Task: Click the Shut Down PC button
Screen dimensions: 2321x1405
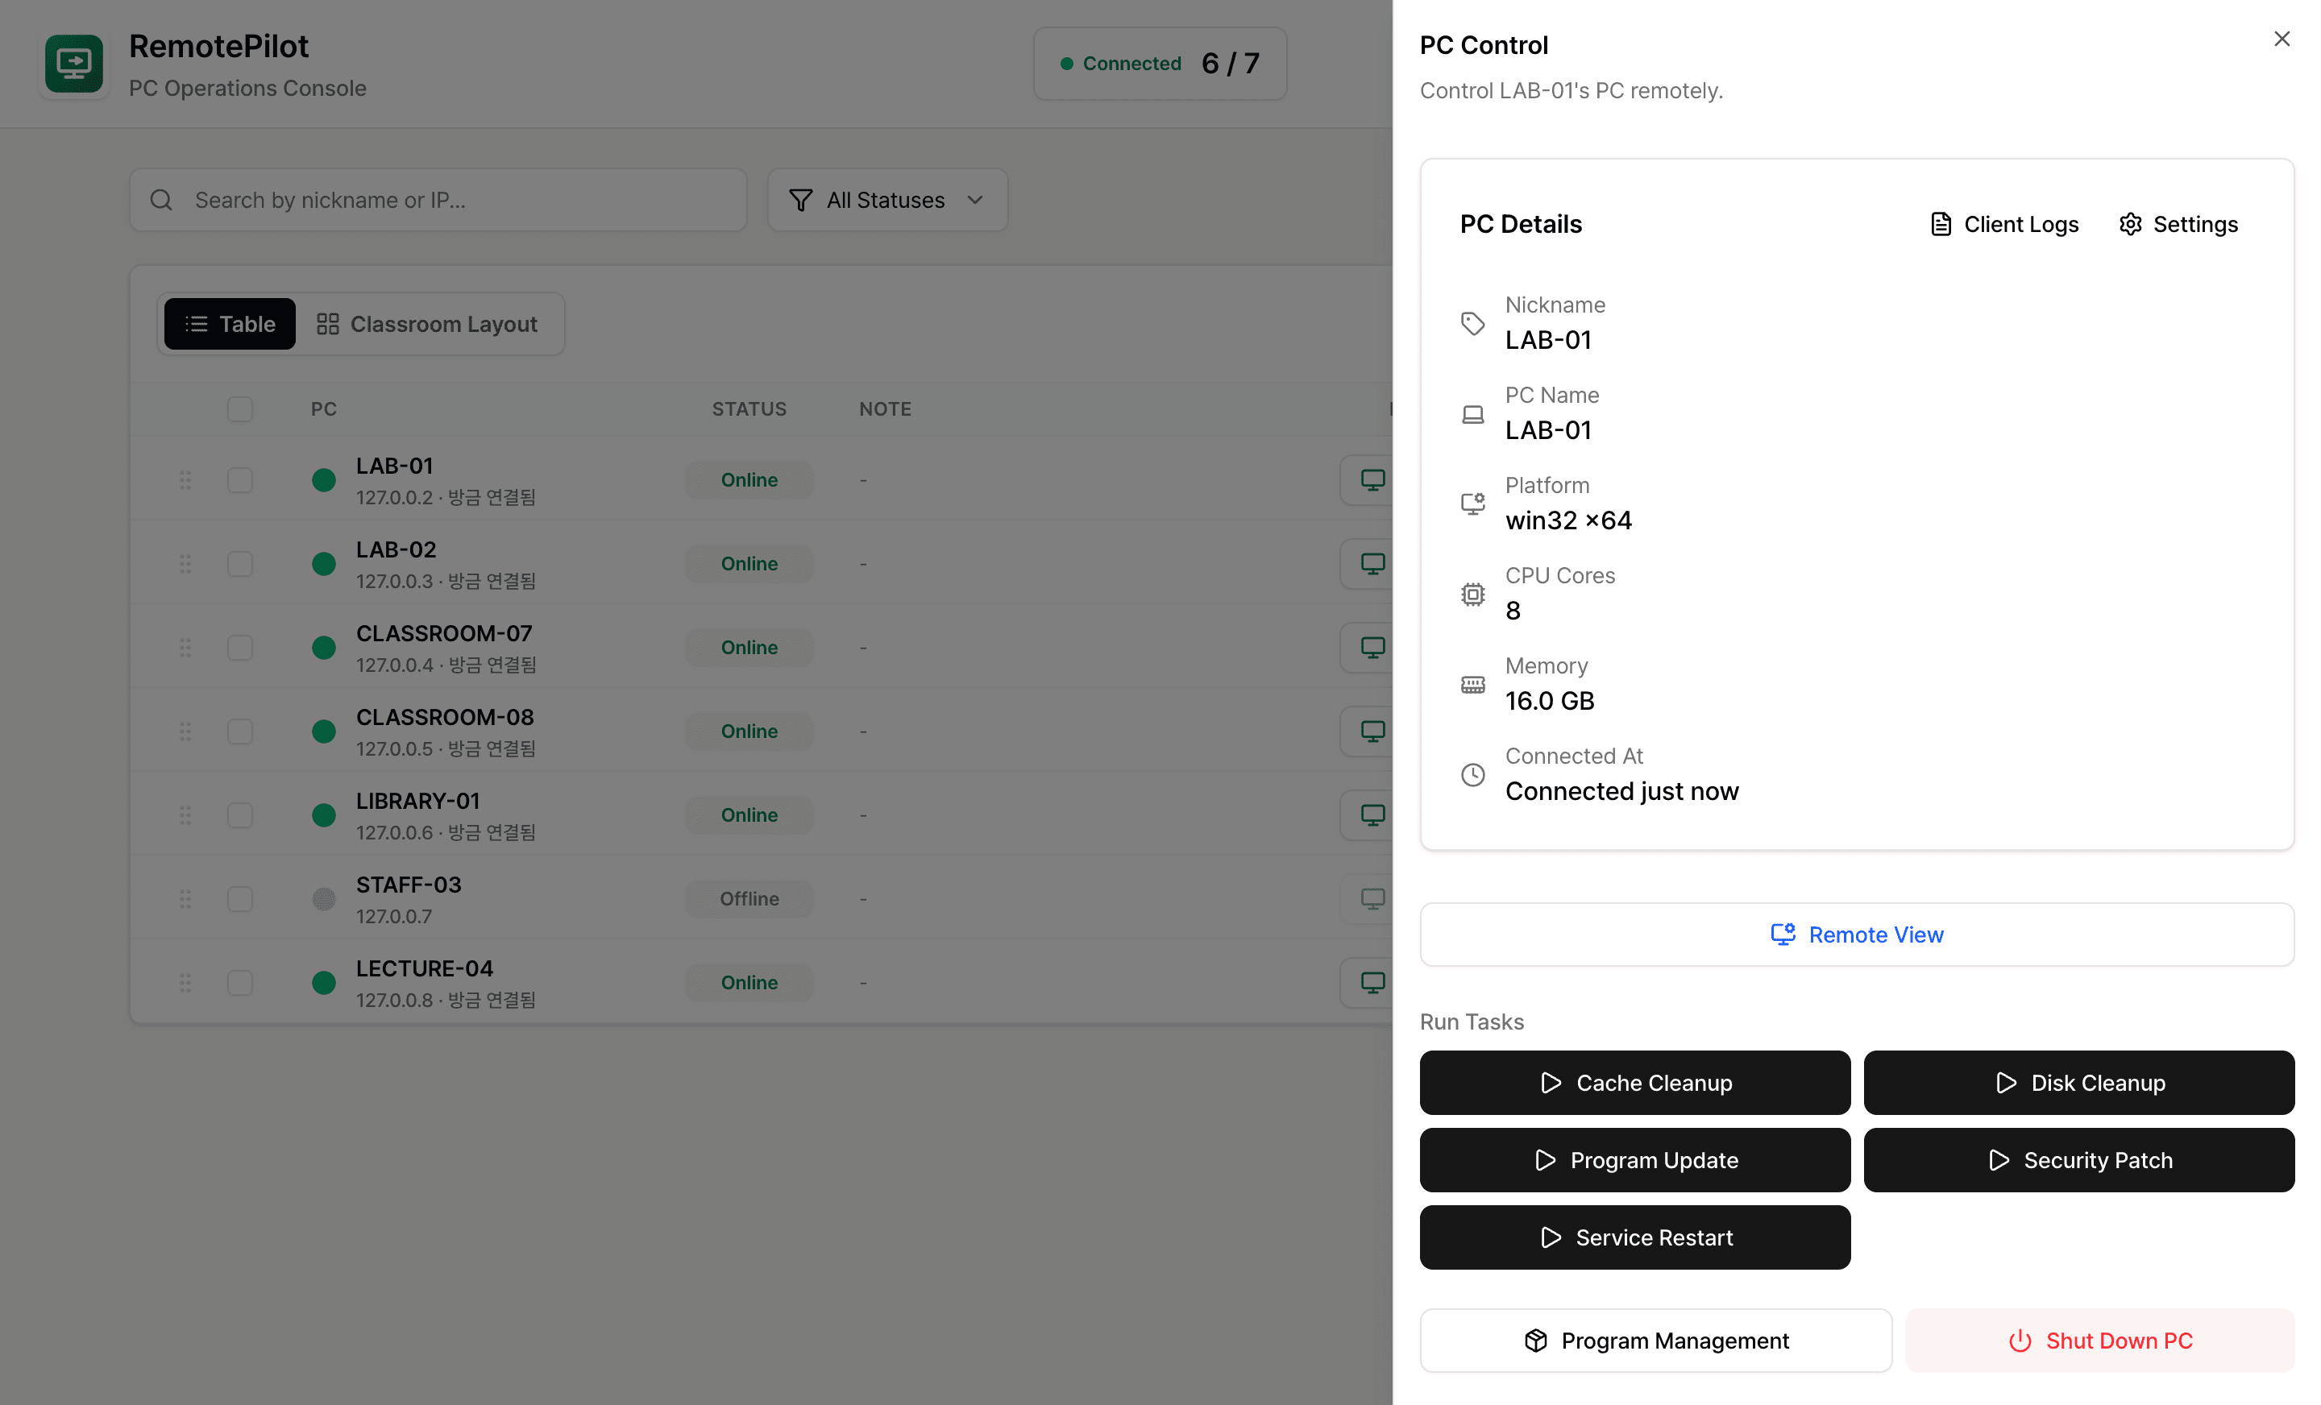Action: [x=2099, y=1340]
